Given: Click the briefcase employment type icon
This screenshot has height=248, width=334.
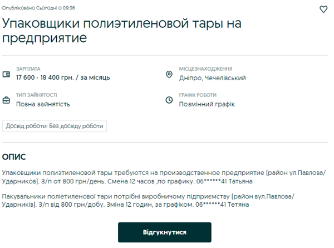Looking at the screenshot, I should (x=7, y=100).
